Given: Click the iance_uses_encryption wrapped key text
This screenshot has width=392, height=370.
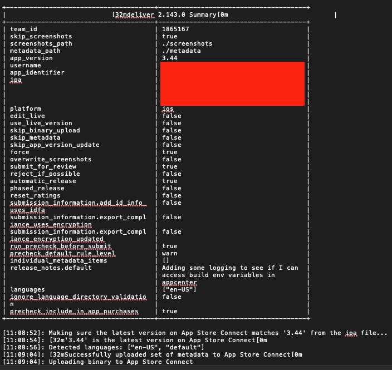Looking at the screenshot, I should [x=51, y=225].
